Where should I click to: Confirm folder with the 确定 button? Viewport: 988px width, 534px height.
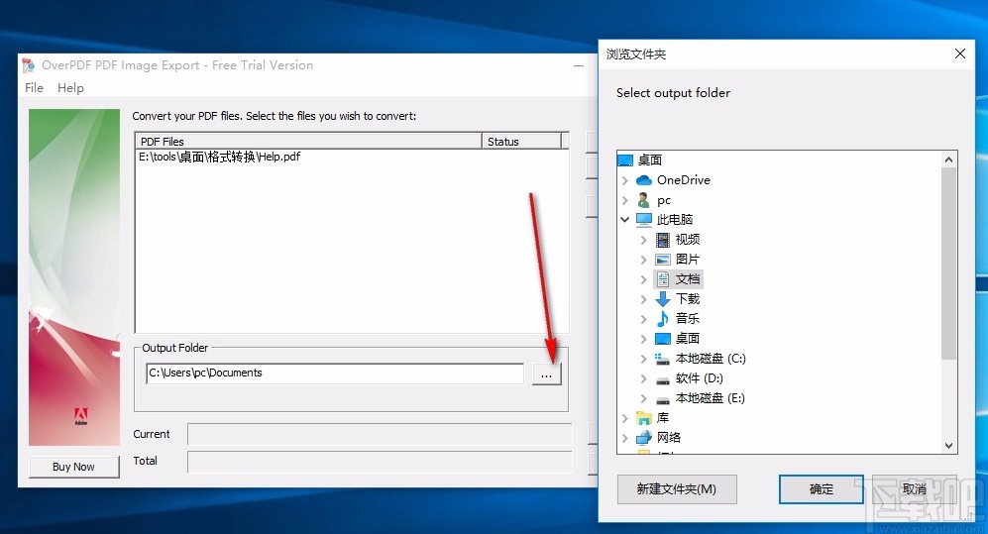pyautogui.click(x=822, y=489)
